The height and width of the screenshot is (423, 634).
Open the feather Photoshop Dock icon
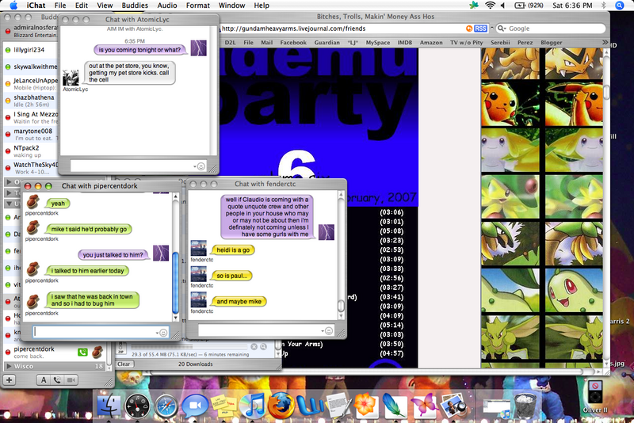[x=395, y=406]
